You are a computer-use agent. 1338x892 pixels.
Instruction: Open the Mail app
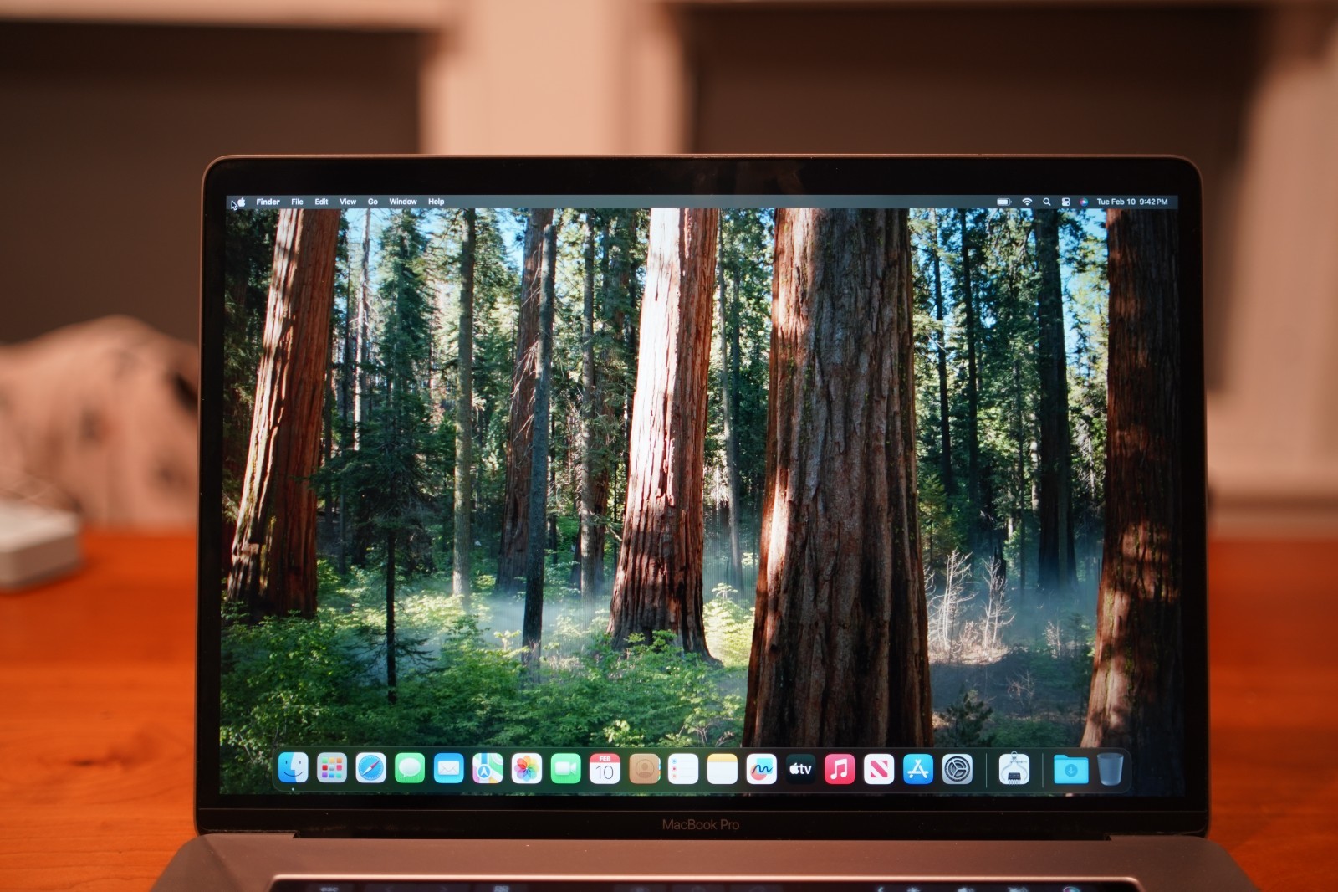tap(449, 768)
